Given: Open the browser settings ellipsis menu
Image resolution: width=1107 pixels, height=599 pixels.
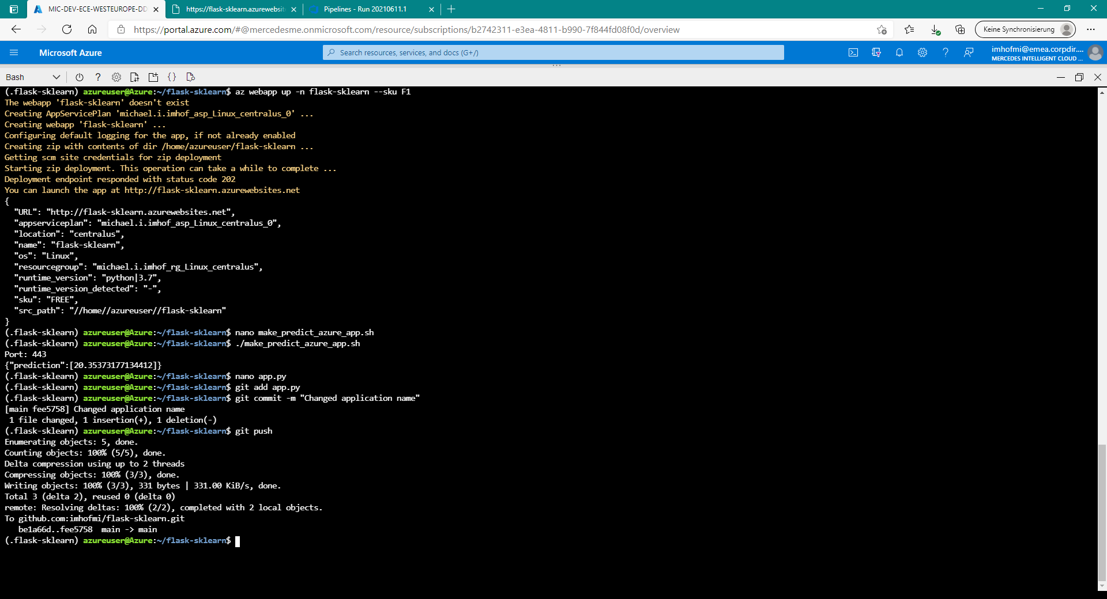Looking at the screenshot, I should click(x=1091, y=29).
